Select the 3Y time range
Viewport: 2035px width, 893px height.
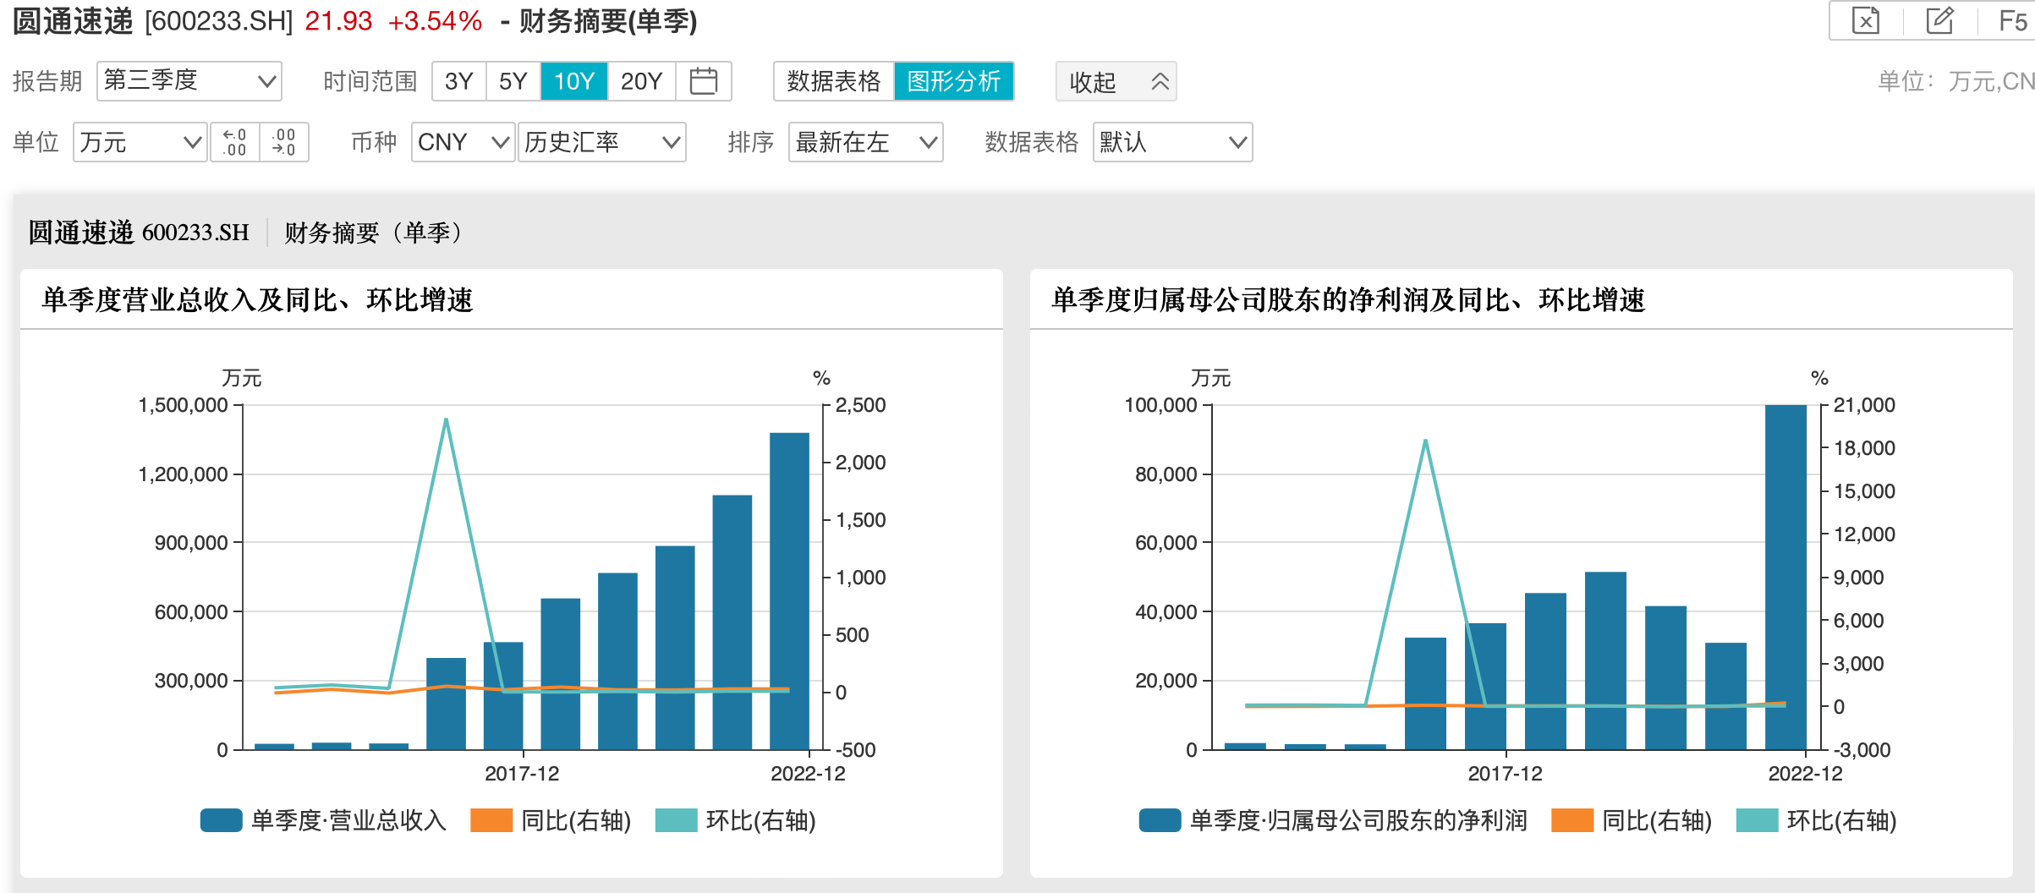[458, 81]
